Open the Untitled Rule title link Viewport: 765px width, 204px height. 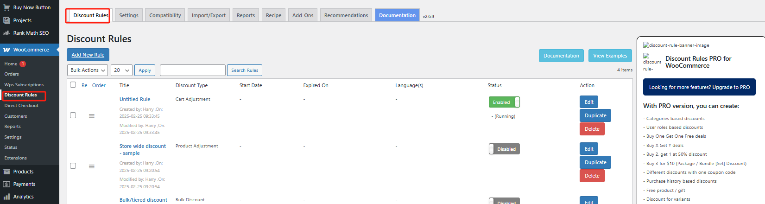click(x=135, y=99)
